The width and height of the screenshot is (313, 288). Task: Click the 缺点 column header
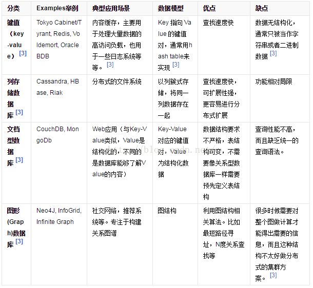(x=280, y=8)
